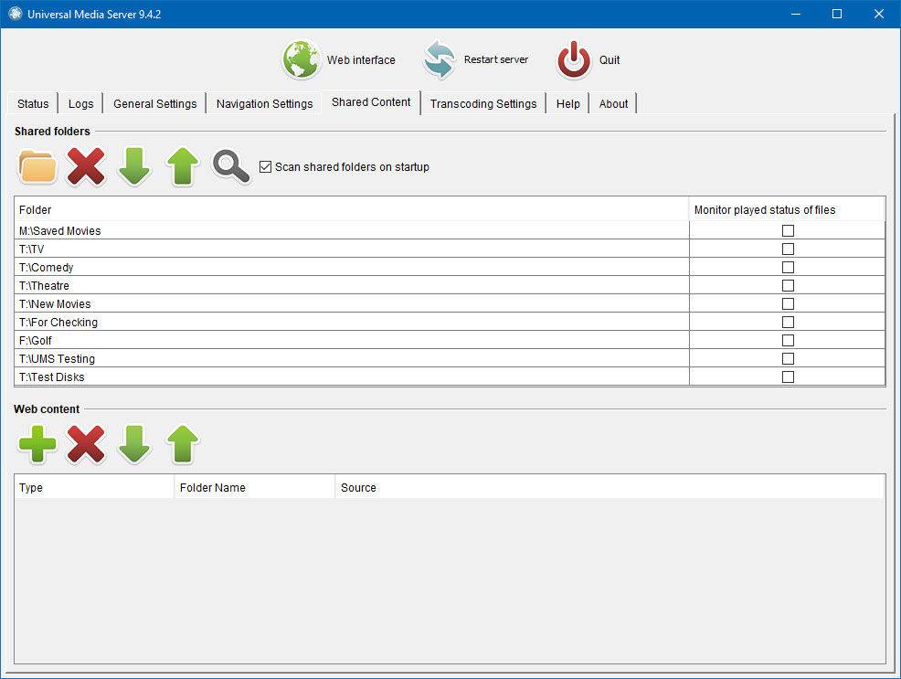The image size is (901, 679).
Task: Select the T:\Comedy folder row
Action: click(352, 267)
